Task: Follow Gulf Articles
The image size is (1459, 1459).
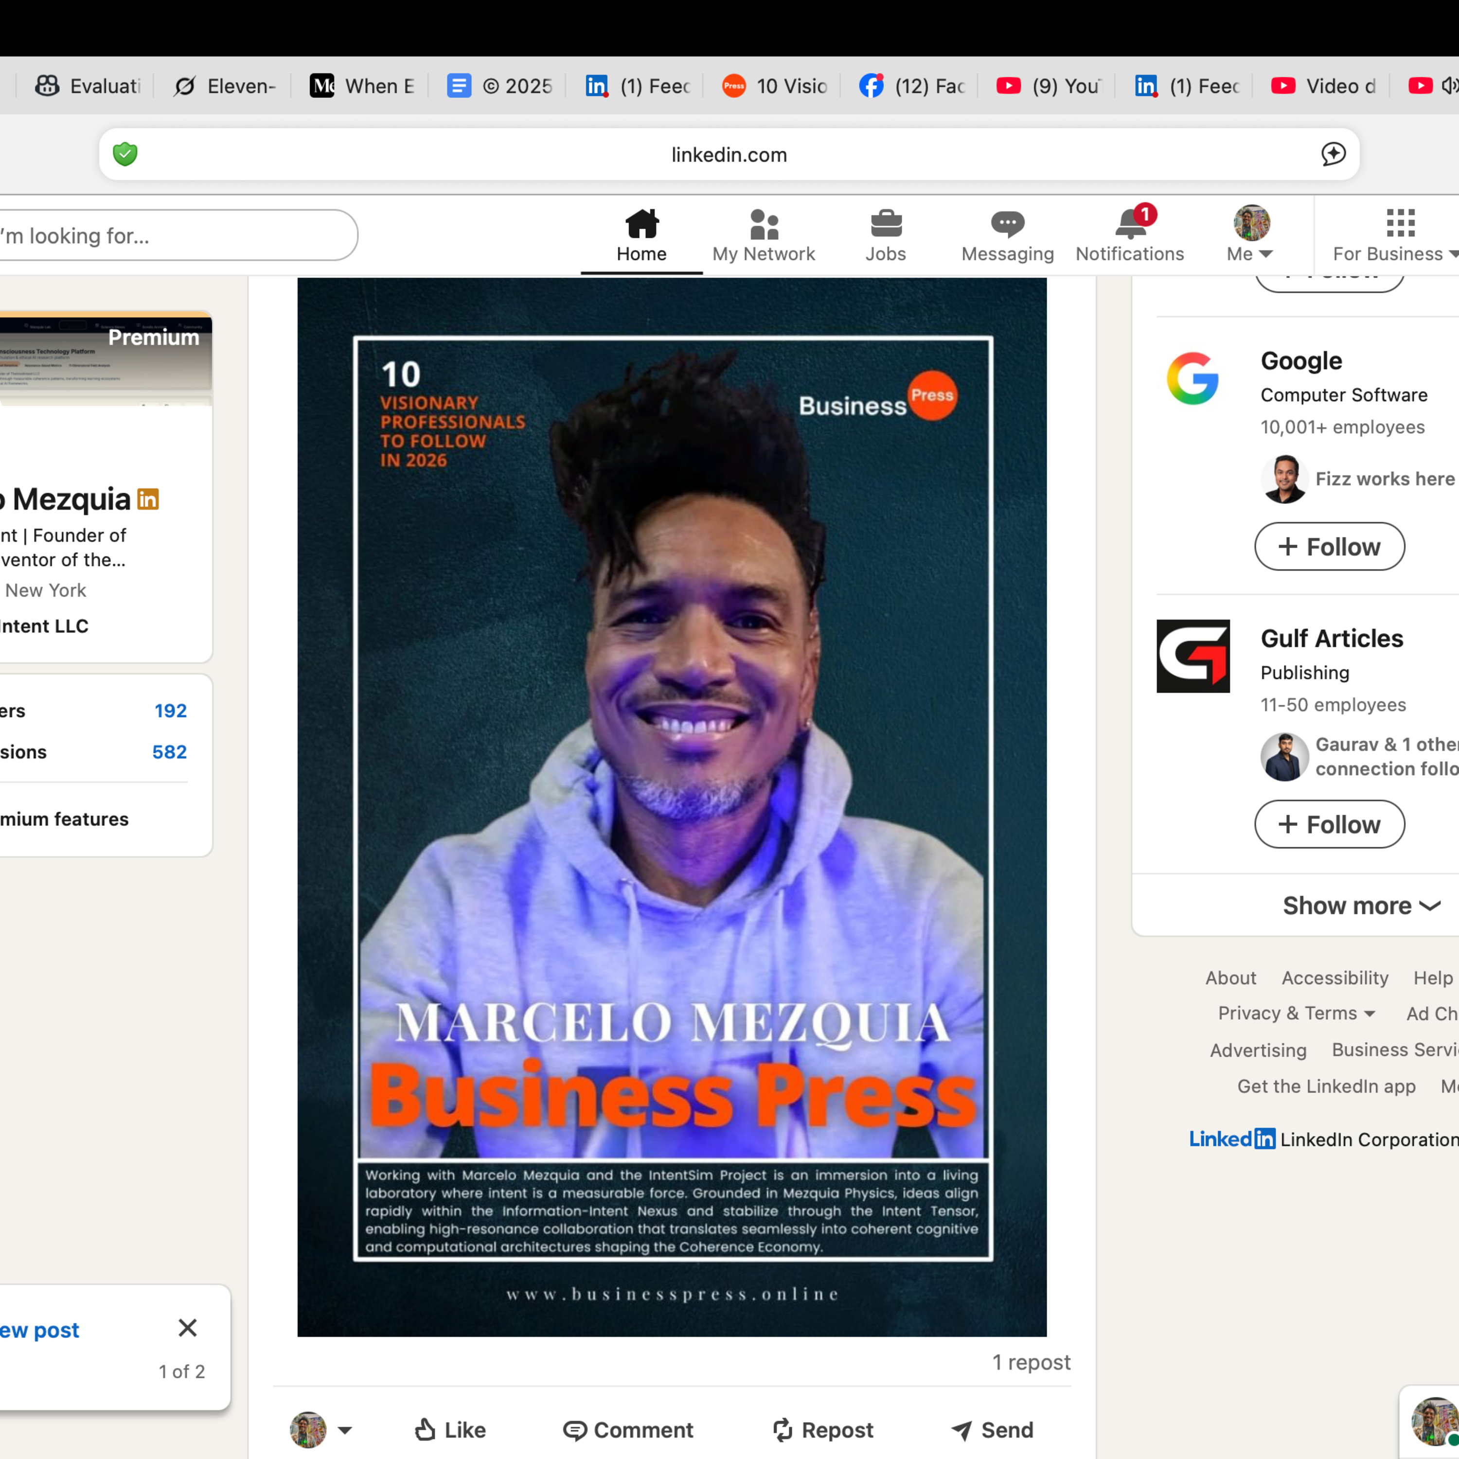Action: click(1329, 825)
